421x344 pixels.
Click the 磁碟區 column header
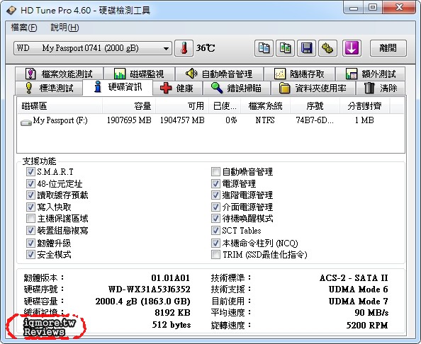(60, 106)
